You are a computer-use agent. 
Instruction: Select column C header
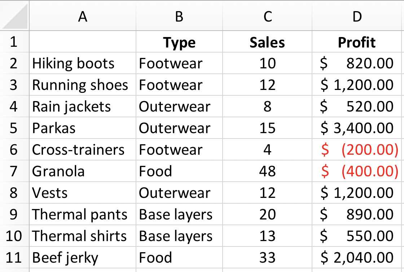pos(267,15)
